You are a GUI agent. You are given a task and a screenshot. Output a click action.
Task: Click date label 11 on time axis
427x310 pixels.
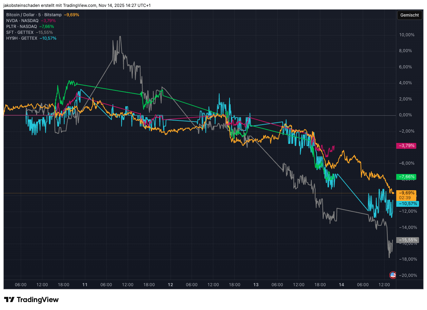[x=85, y=285]
